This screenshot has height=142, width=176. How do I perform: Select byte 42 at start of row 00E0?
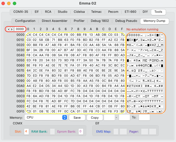pyautogui.click(x=29, y=106)
